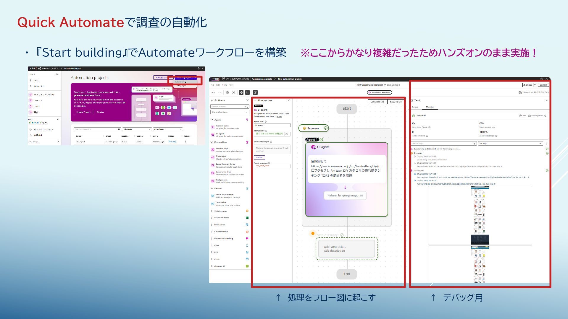Viewport: 568px width, 319px height.
Task: Click the instruction code-view icon
Action: pyautogui.click(x=286, y=134)
